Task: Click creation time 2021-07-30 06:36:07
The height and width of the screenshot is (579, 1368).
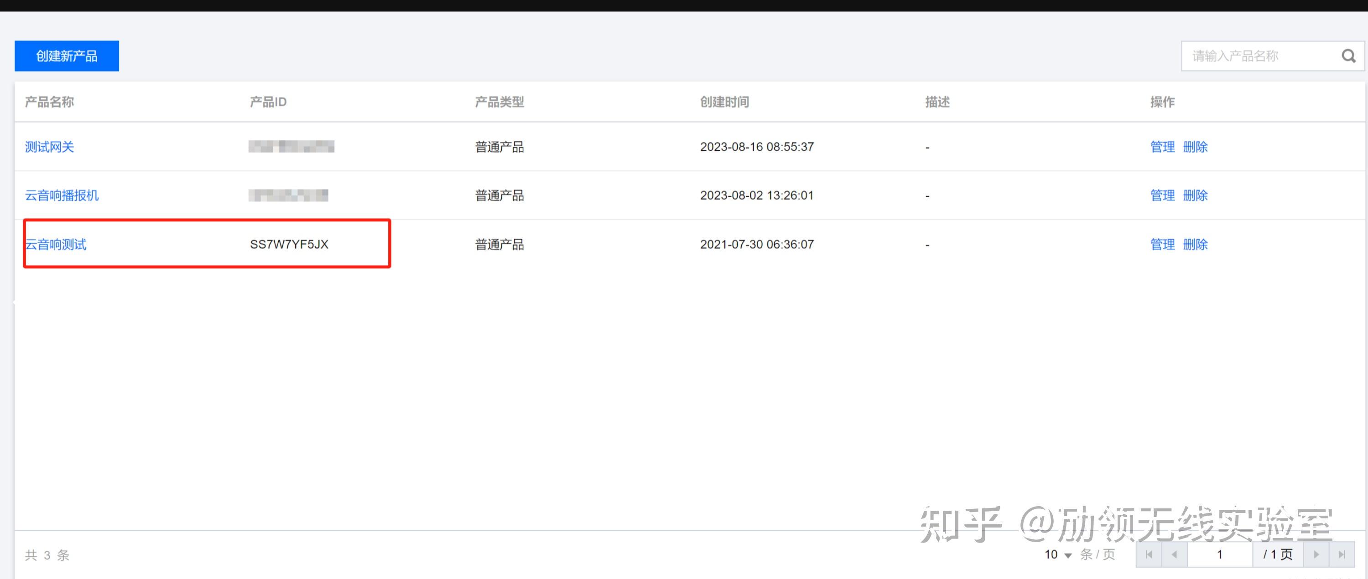Action: (x=757, y=245)
